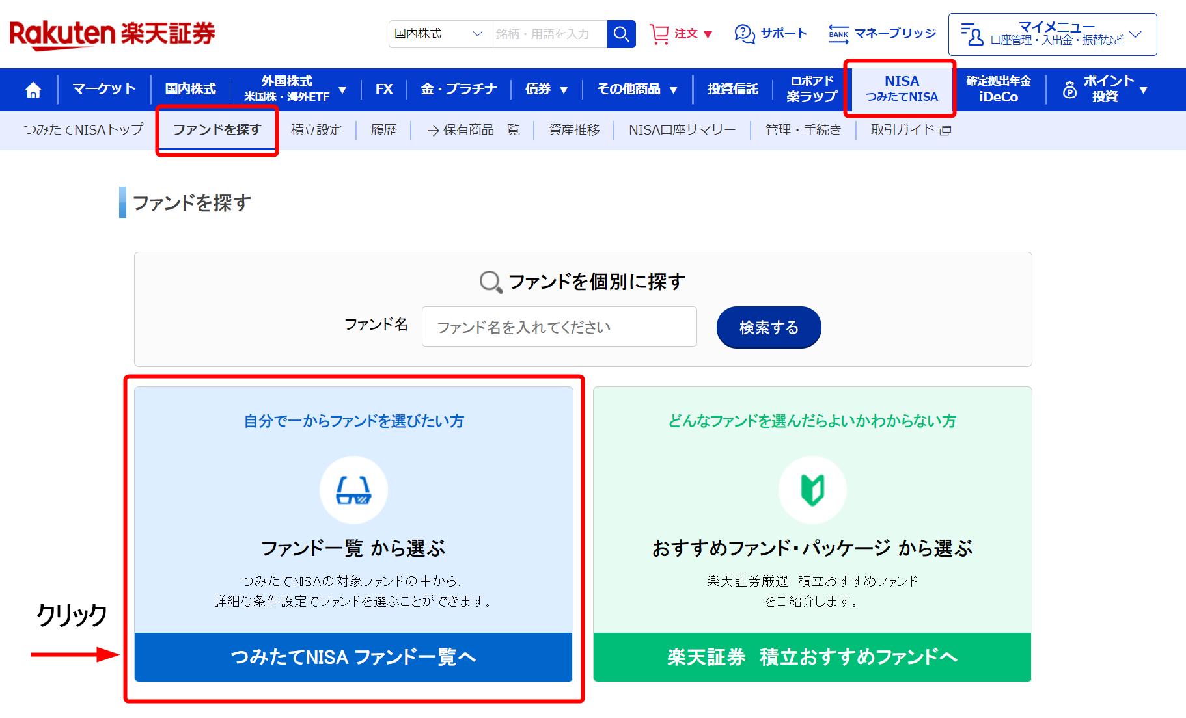Open the 国内株式 search category dropdown

[439, 34]
